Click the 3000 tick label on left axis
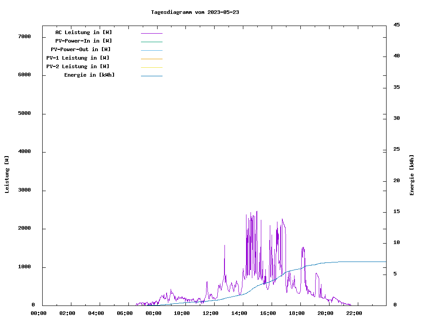This screenshot has width=431, height=323. click(x=24, y=190)
